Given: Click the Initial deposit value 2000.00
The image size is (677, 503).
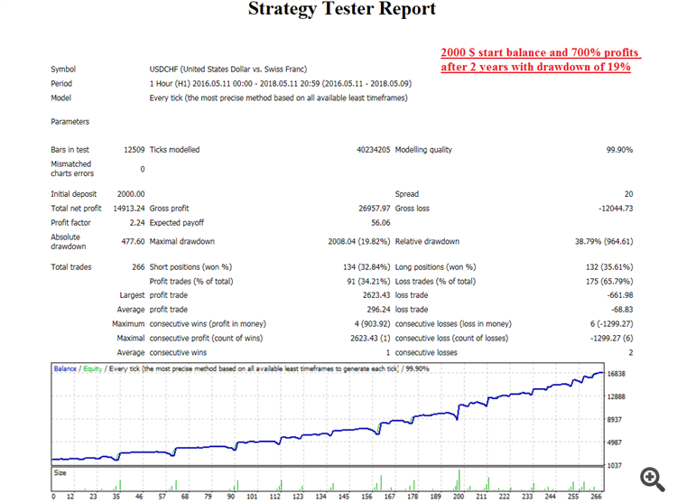Looking at the screenshot, I should point(131,194).
